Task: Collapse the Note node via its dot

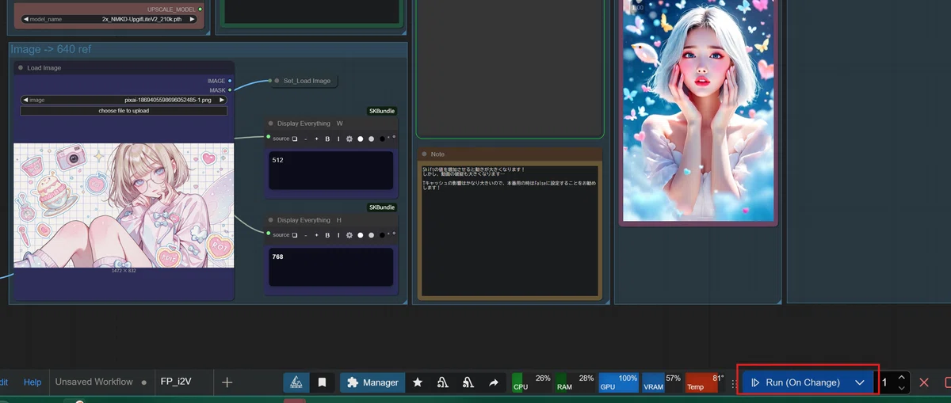Action: pyautogui.click(x=424, y=154)
